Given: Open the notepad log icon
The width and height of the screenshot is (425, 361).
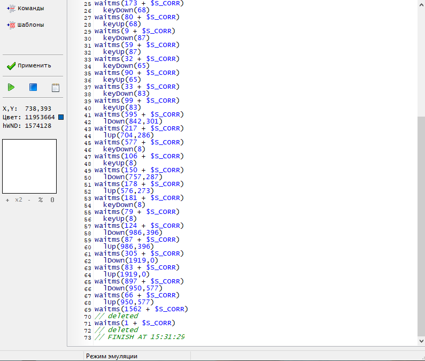Looking at the screenshot, I should pos(56,88).
